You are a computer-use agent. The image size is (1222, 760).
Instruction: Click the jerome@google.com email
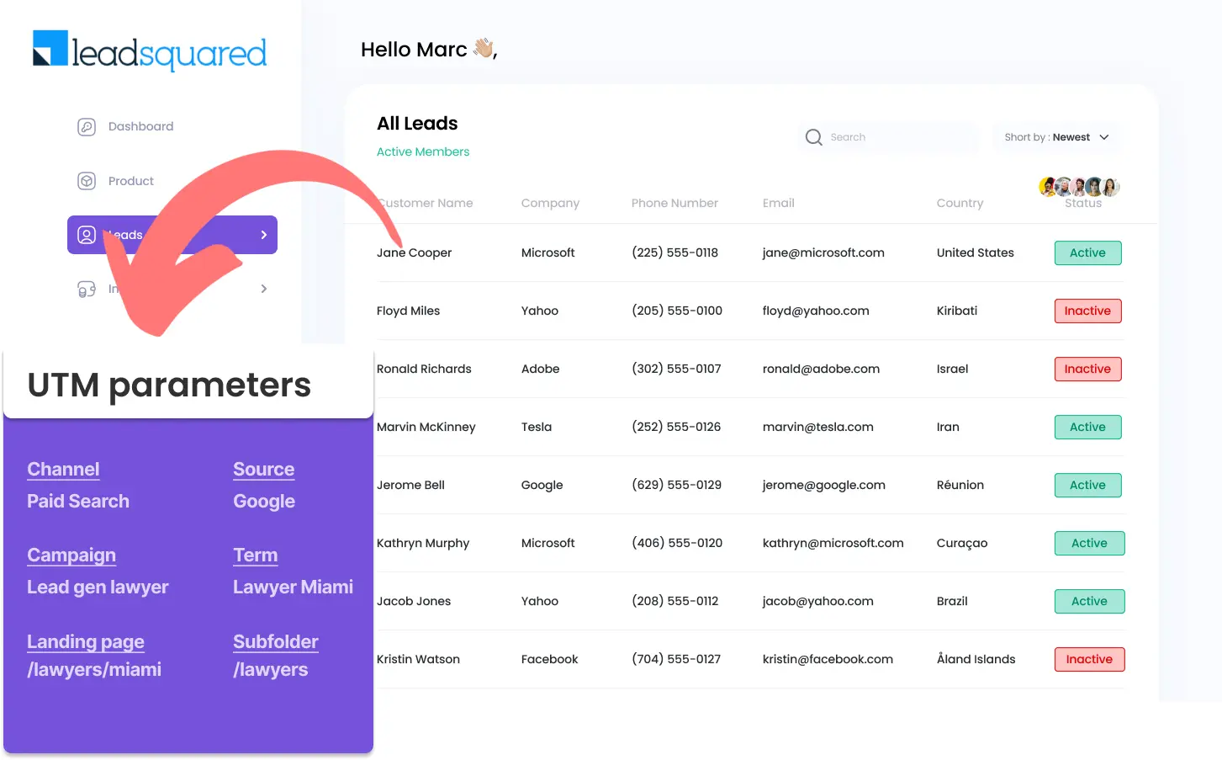(x=823, y=485)
